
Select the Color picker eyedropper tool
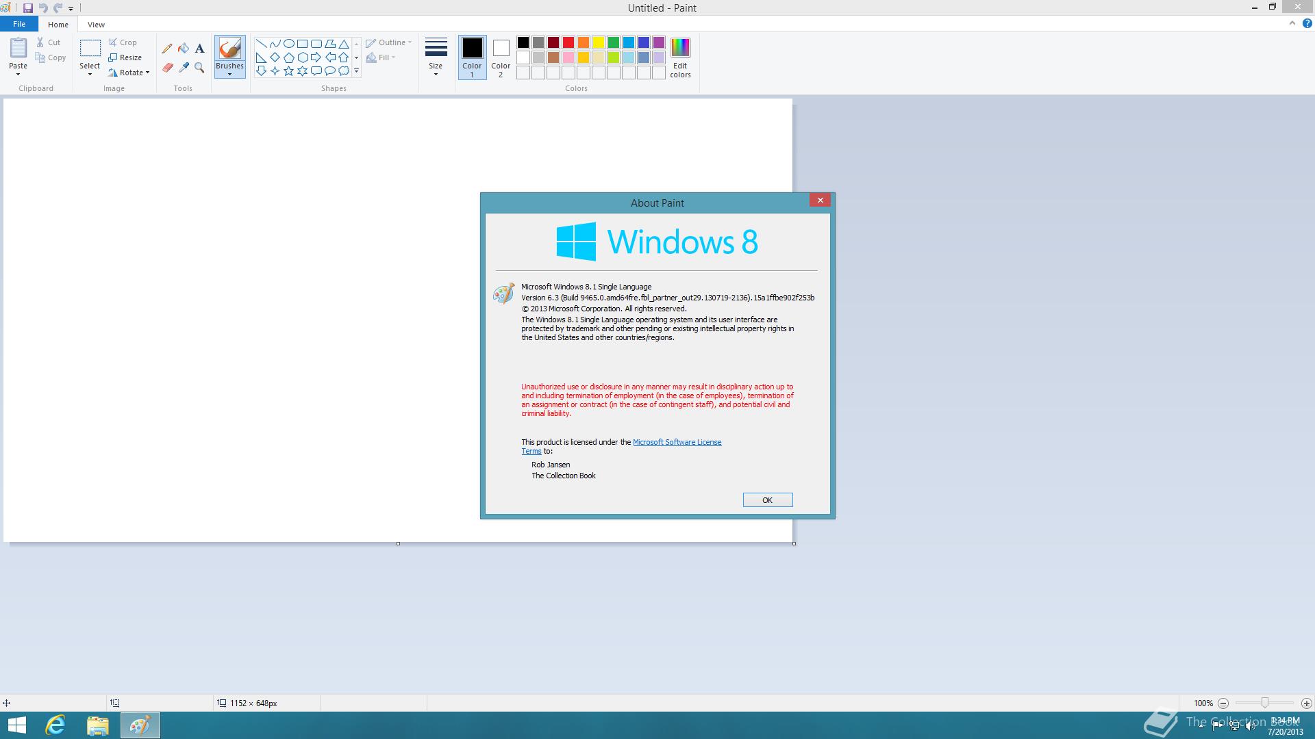click(x=184, y=68)
